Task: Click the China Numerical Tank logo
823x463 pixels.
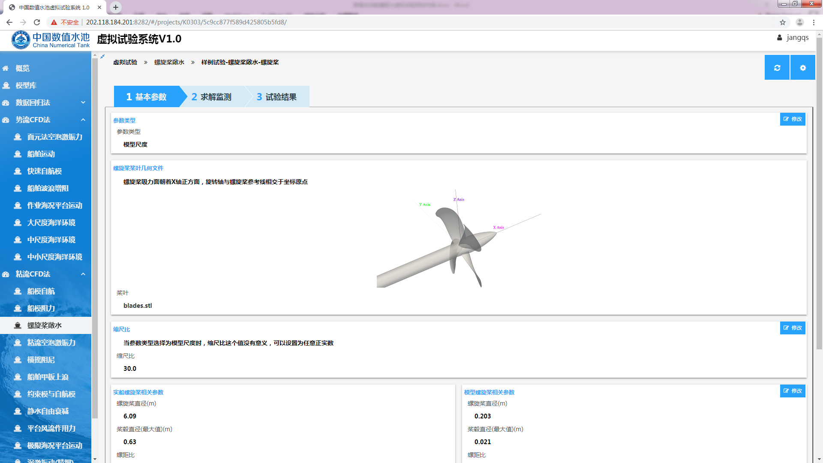Action: coord(51,40)
